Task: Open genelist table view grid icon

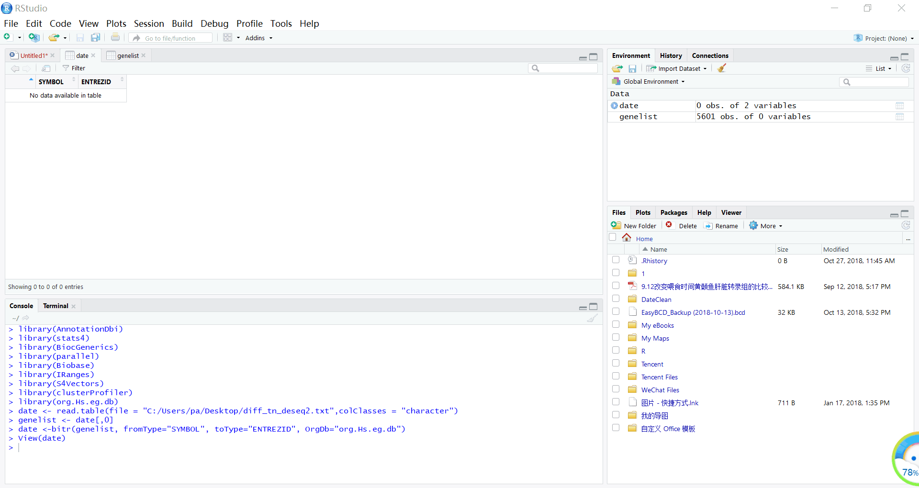Action: [x=899, y=117]
